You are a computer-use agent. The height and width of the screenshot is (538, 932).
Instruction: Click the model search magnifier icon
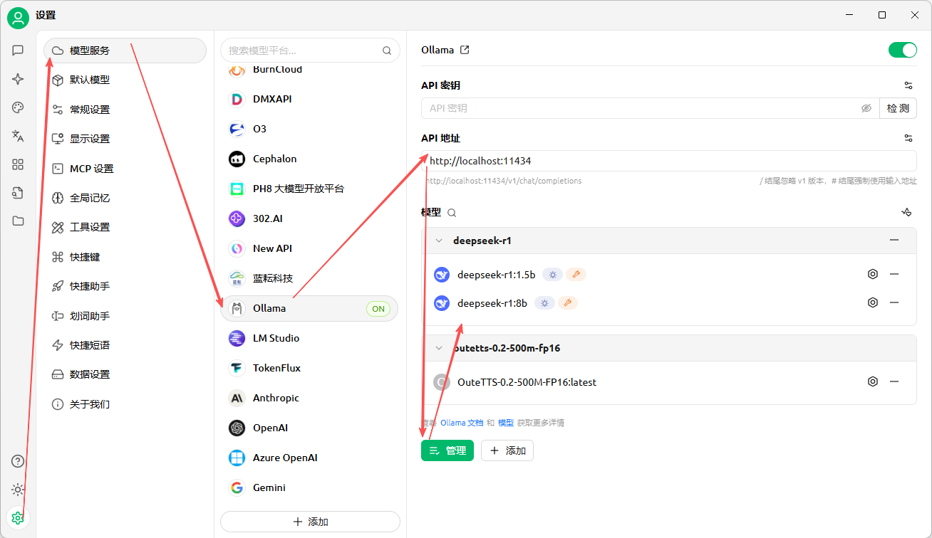coord(452,213)
